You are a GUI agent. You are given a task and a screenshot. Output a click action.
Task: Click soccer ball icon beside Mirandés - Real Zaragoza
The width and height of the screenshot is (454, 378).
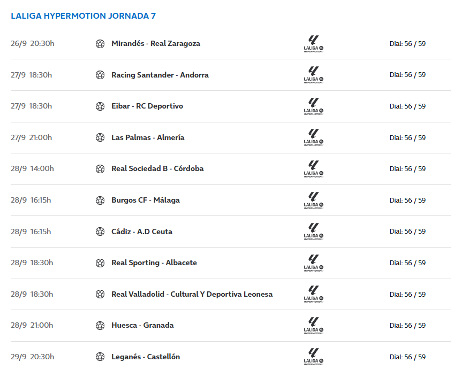(x=100, y=44)
